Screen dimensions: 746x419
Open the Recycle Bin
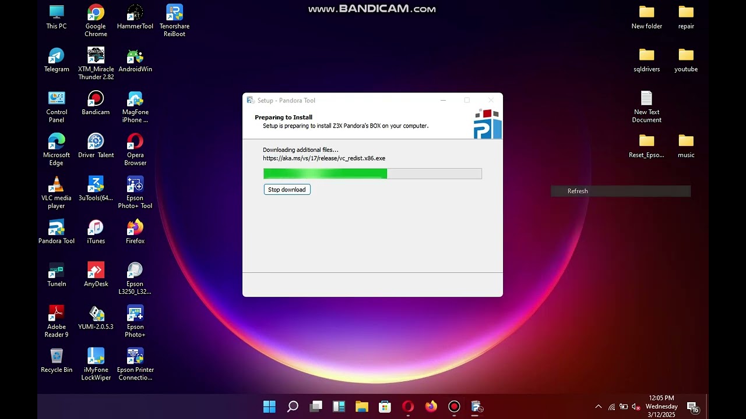[57, 361]
